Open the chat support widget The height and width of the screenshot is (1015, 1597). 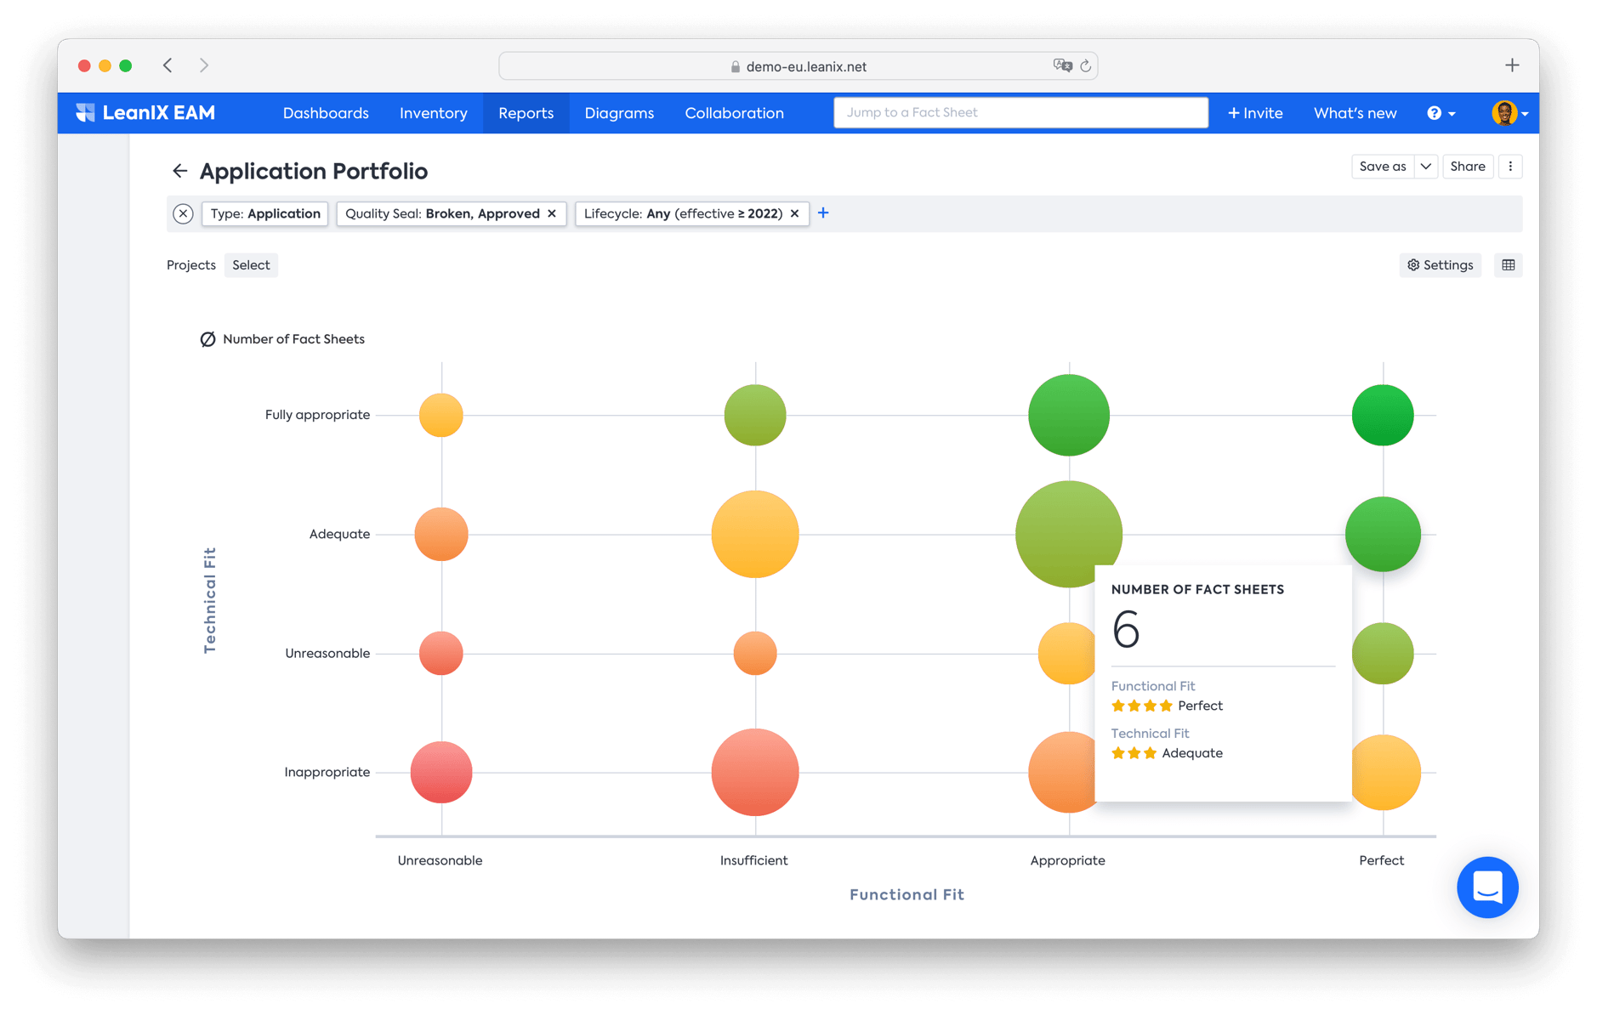click(1486, 887)
